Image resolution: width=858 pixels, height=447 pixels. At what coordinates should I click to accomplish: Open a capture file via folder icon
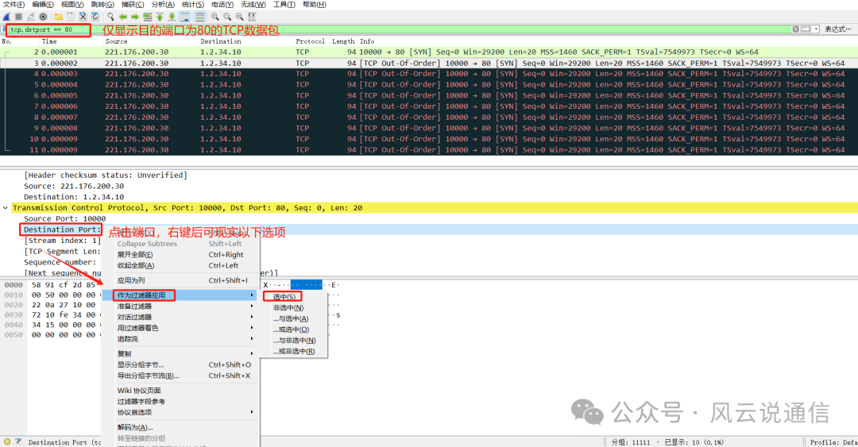[58, 17]
